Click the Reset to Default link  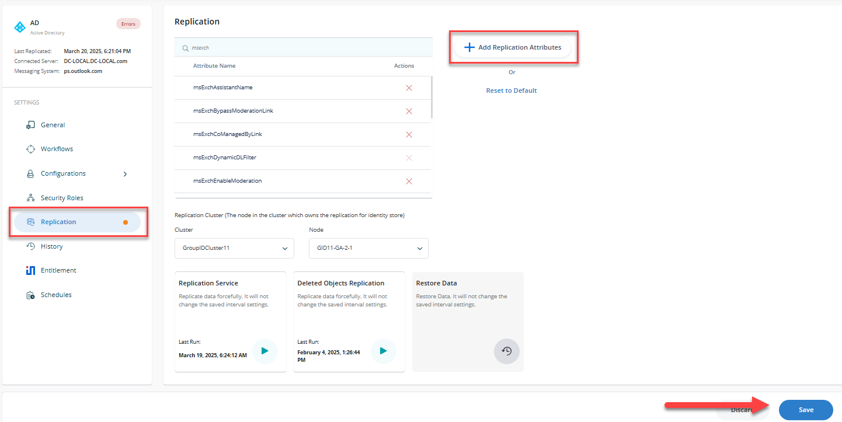click(512, 90)
